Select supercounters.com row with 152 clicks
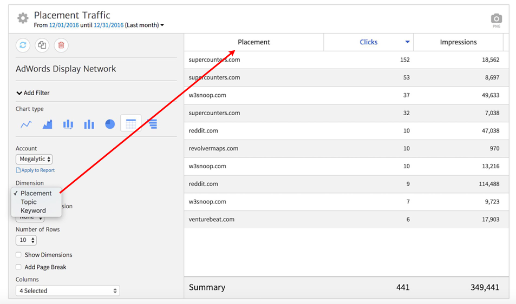The width and height of the screenshot is (516, 304). (x=346, y=60)
